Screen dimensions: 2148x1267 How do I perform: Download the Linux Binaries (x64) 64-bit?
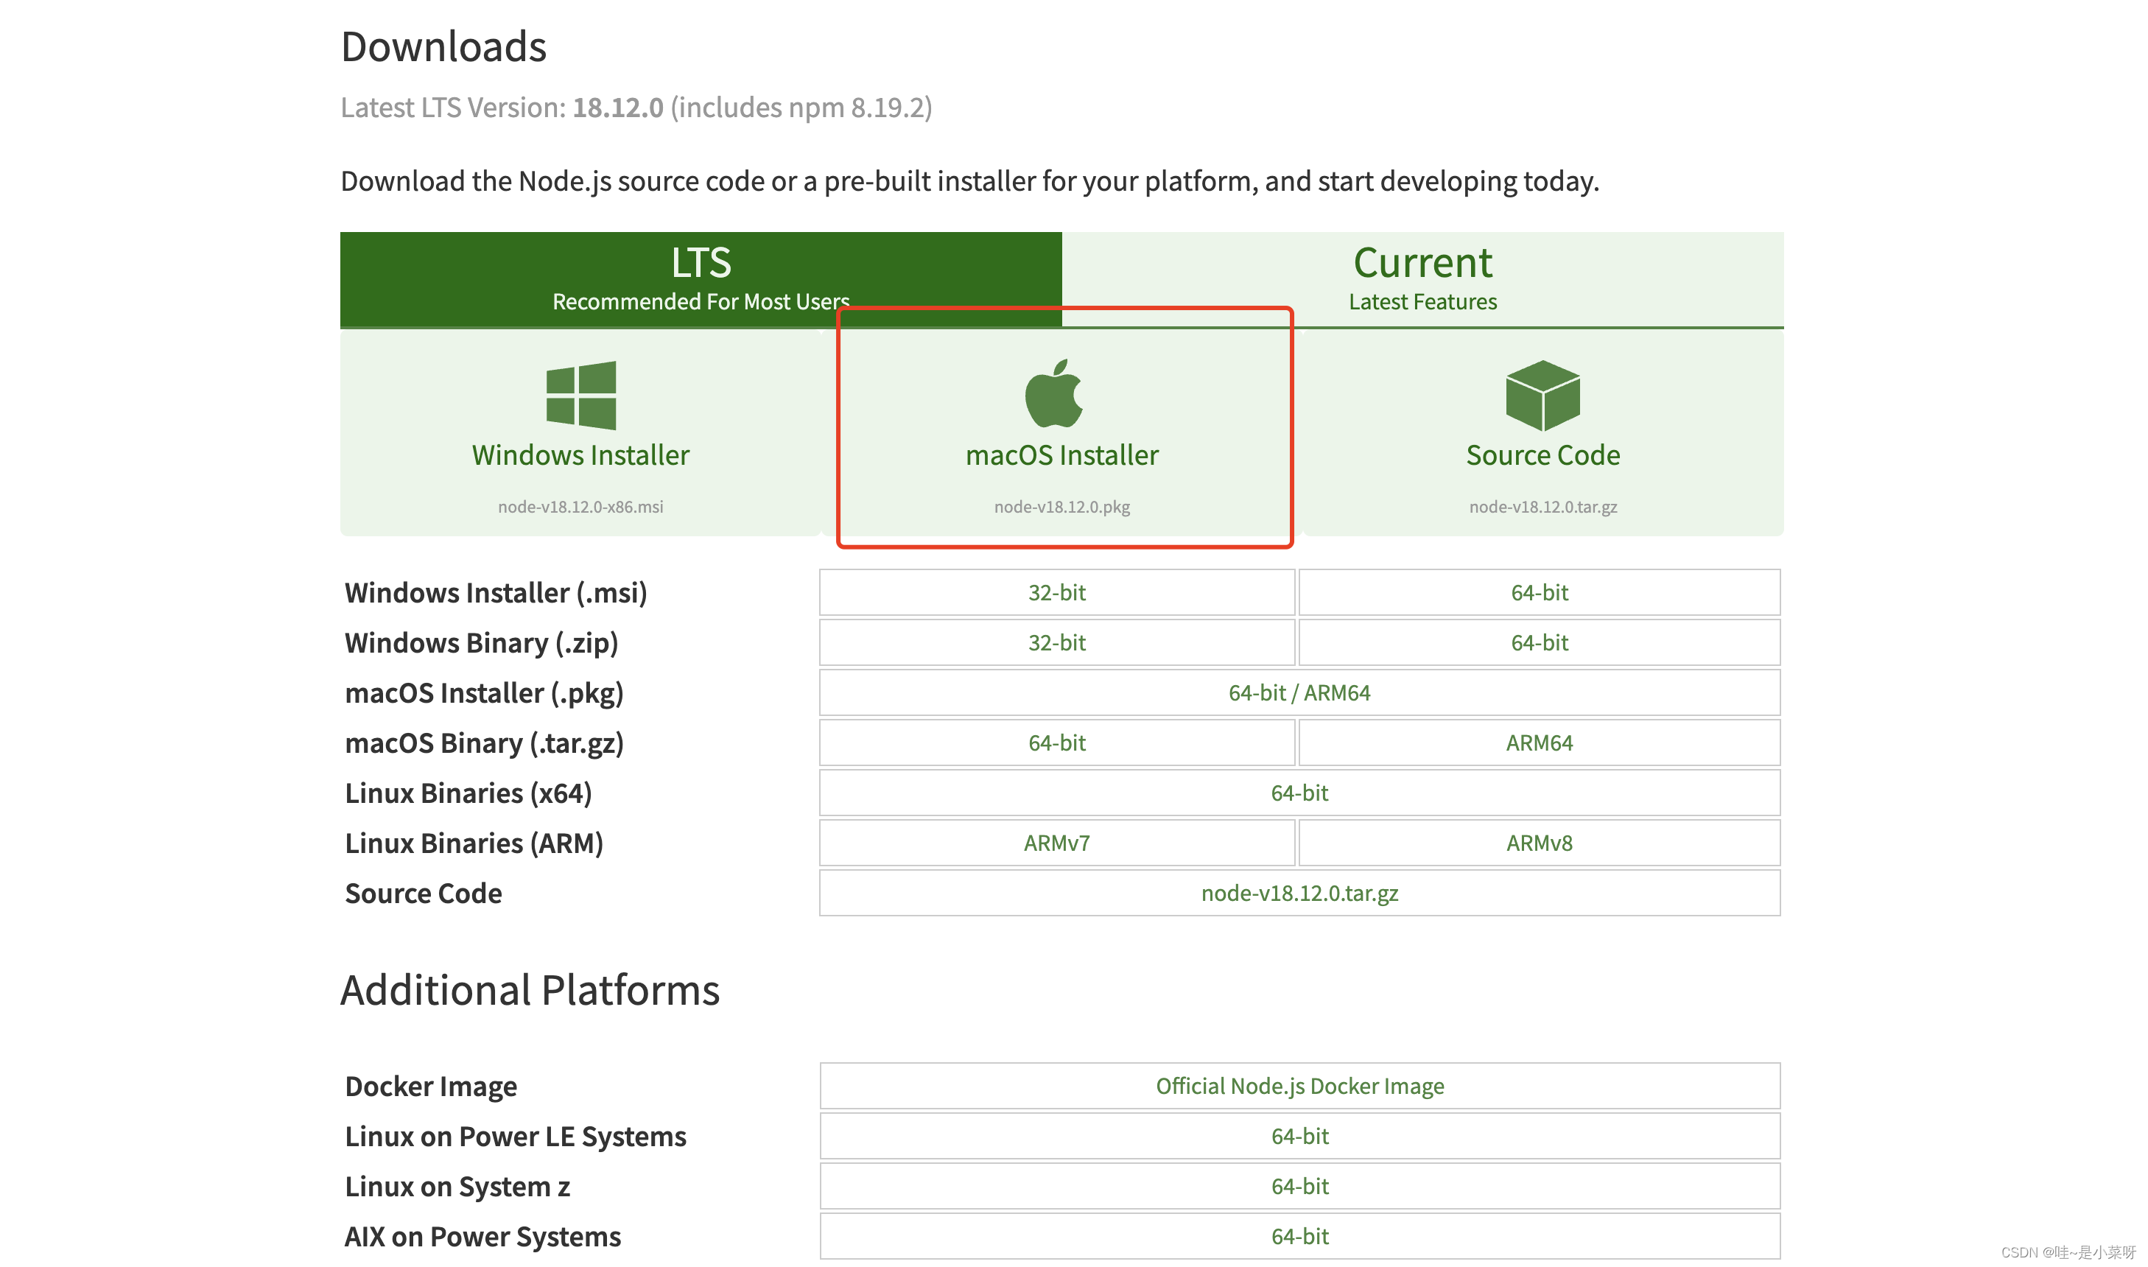(x=1299, y=793)
